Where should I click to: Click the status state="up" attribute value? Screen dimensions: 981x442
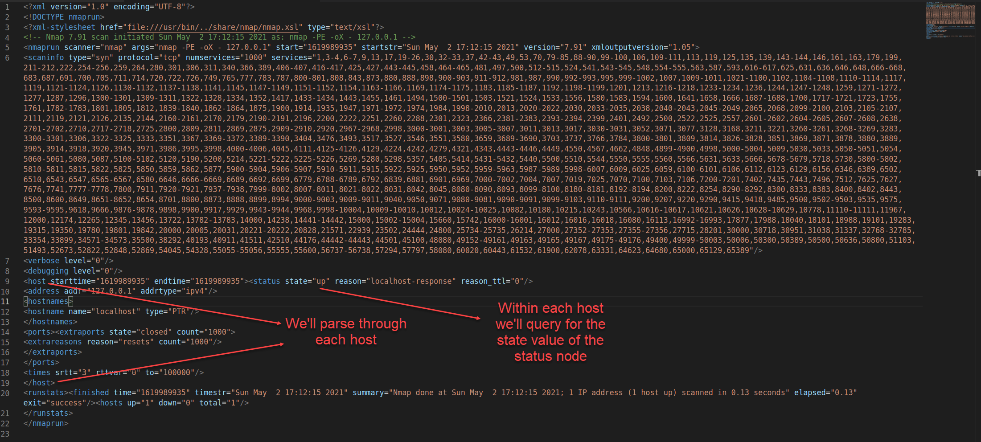coord(320,281)
